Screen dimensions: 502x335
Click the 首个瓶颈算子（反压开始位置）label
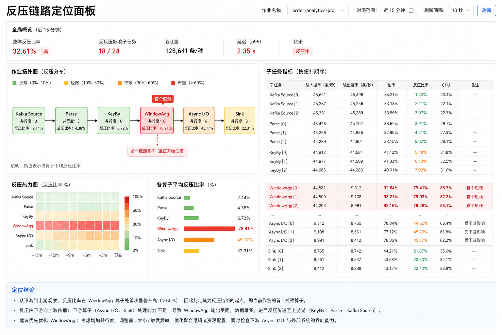[x=158, y=151]
